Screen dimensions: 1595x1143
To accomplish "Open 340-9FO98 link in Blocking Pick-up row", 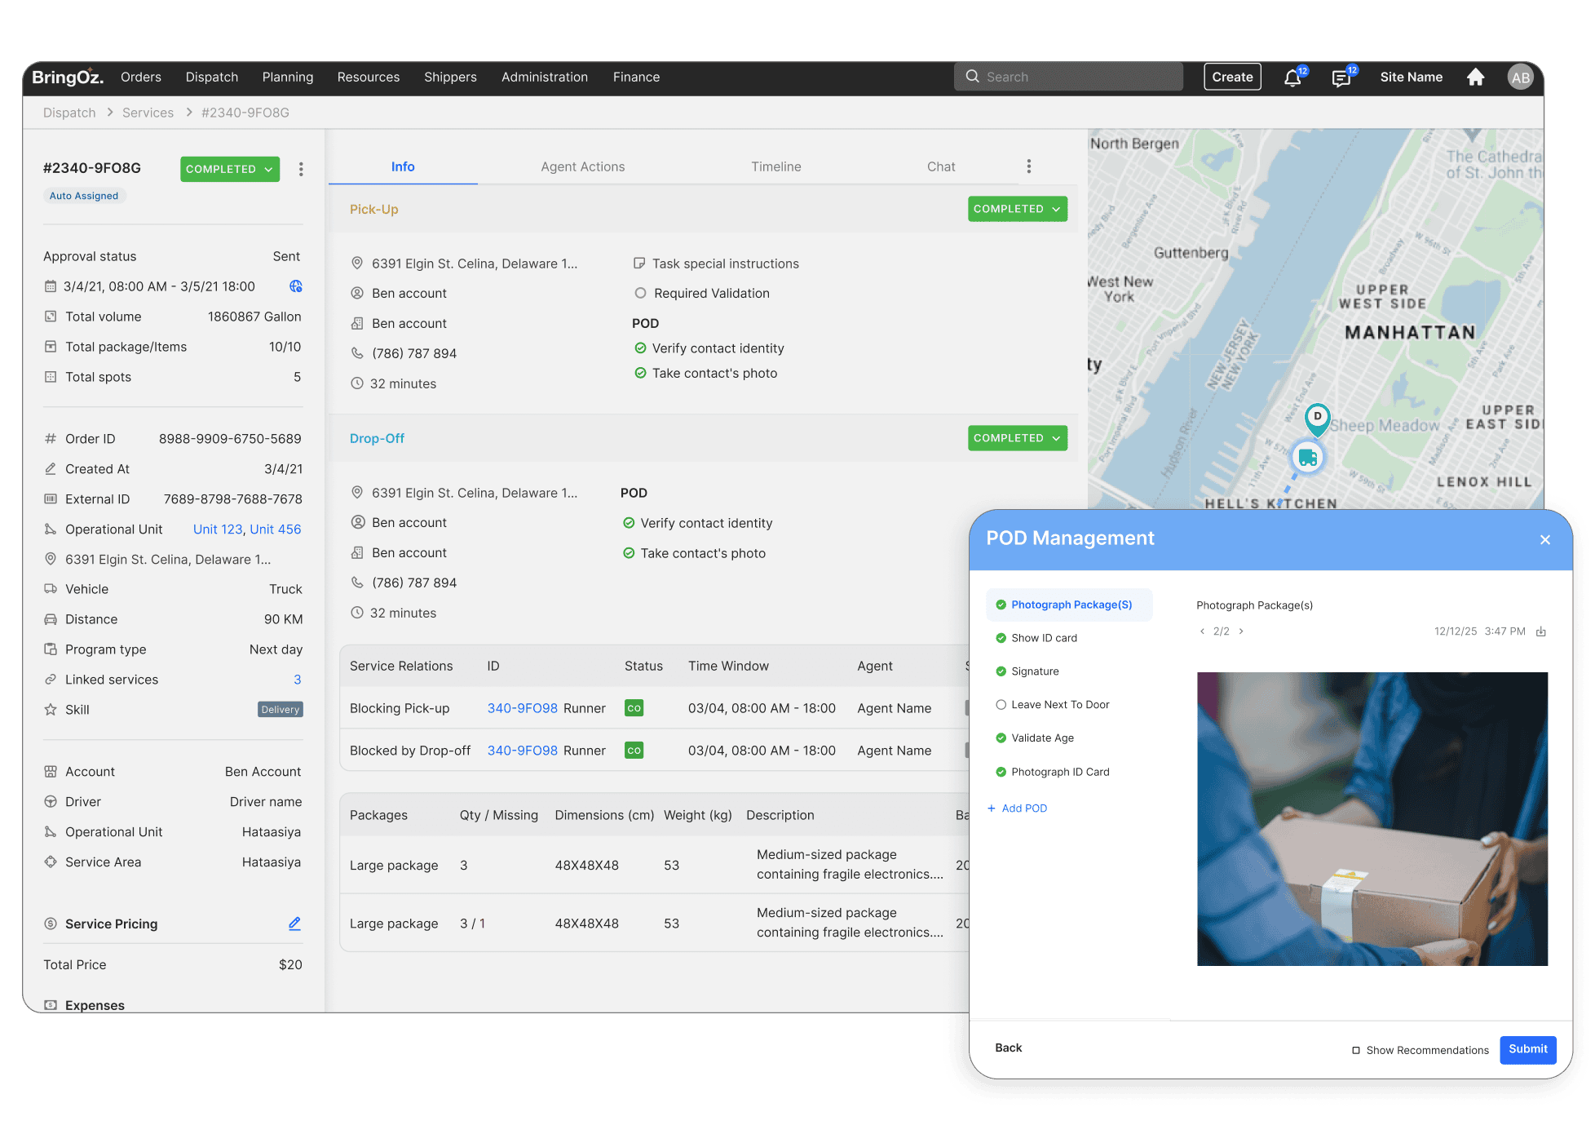I will [523, 708].
